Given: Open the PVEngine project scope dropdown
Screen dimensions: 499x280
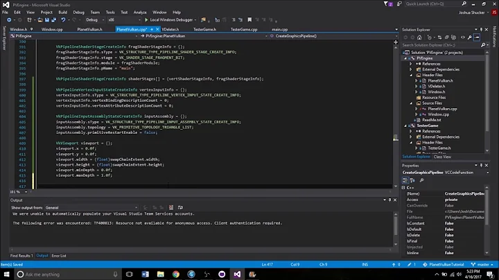Looking at the screenshot, I should (x=74, y=36).
